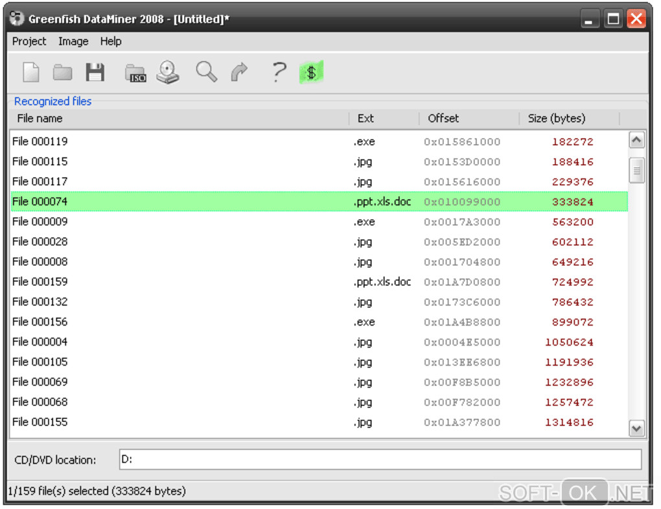Click status bar selected files text
The image size is (661, 509).
point(97,491)
